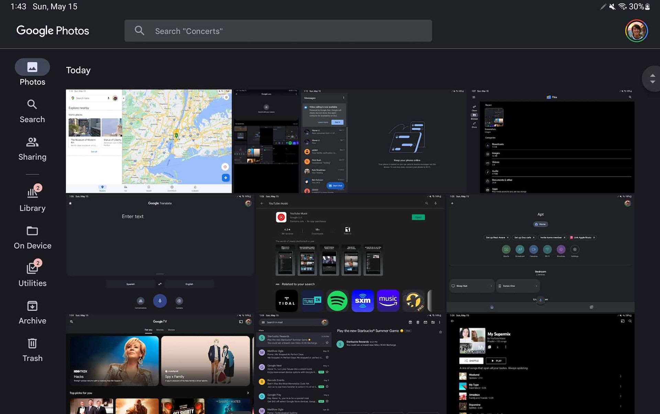Open Utilities panel

(x=32, y=273)
